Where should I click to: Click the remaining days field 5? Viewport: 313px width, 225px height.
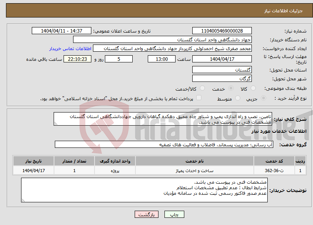pyautogui.click(x=119, y=59)
